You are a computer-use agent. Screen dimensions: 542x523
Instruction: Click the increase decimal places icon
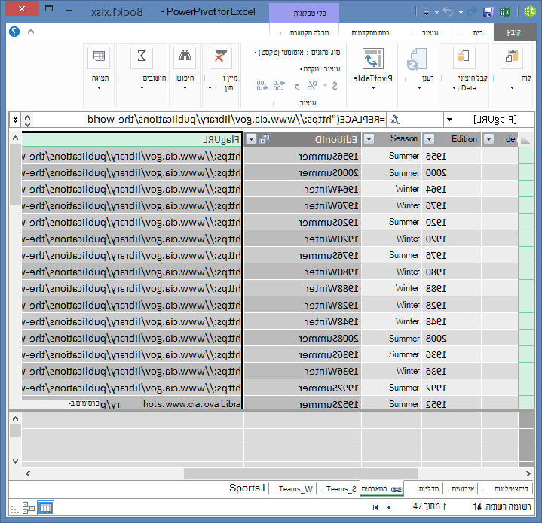point(279,86)
